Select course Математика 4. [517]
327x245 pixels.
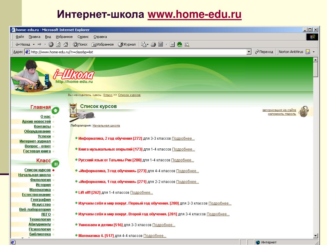coord(96,236)
